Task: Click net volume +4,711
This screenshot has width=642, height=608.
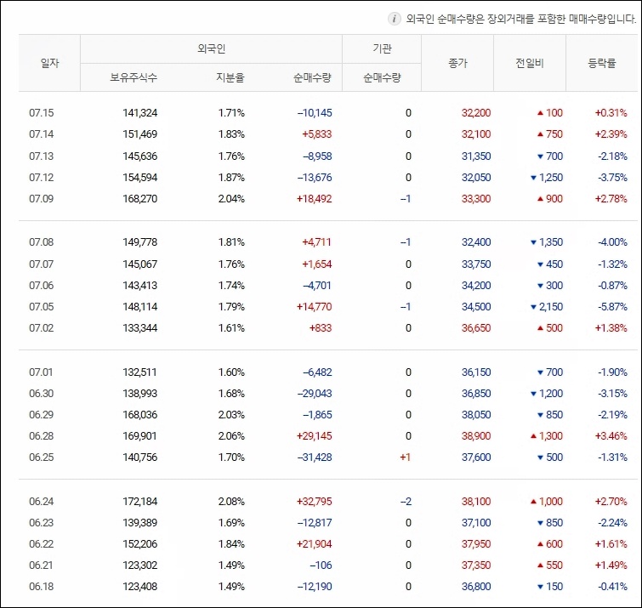Action: point(316,242)
